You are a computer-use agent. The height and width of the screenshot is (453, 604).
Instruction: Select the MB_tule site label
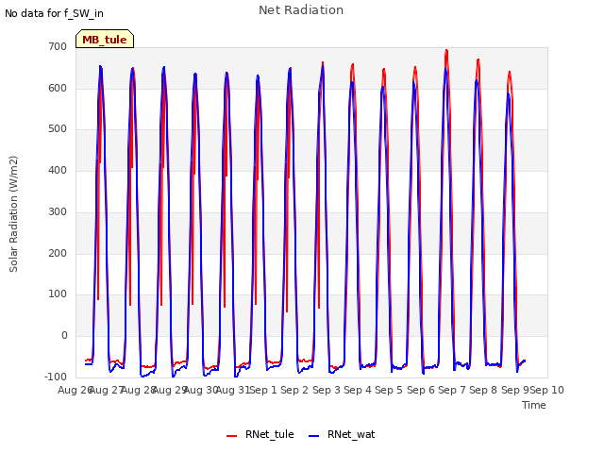tap(105, 40)
